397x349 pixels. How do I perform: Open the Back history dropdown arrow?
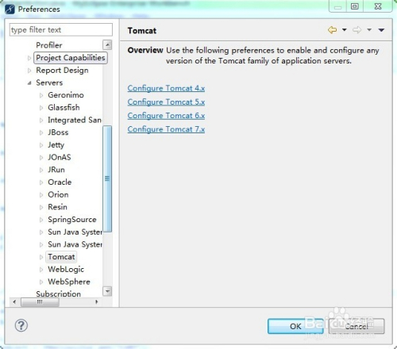pos(345,29)
